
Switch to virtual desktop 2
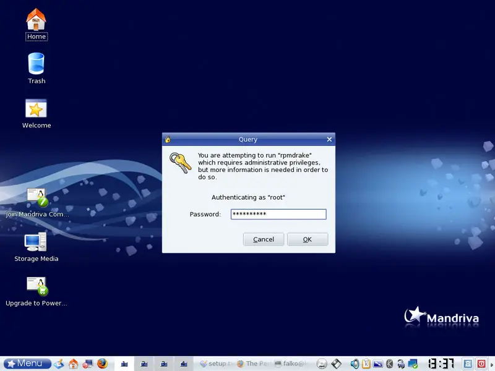tap(144, 364)
